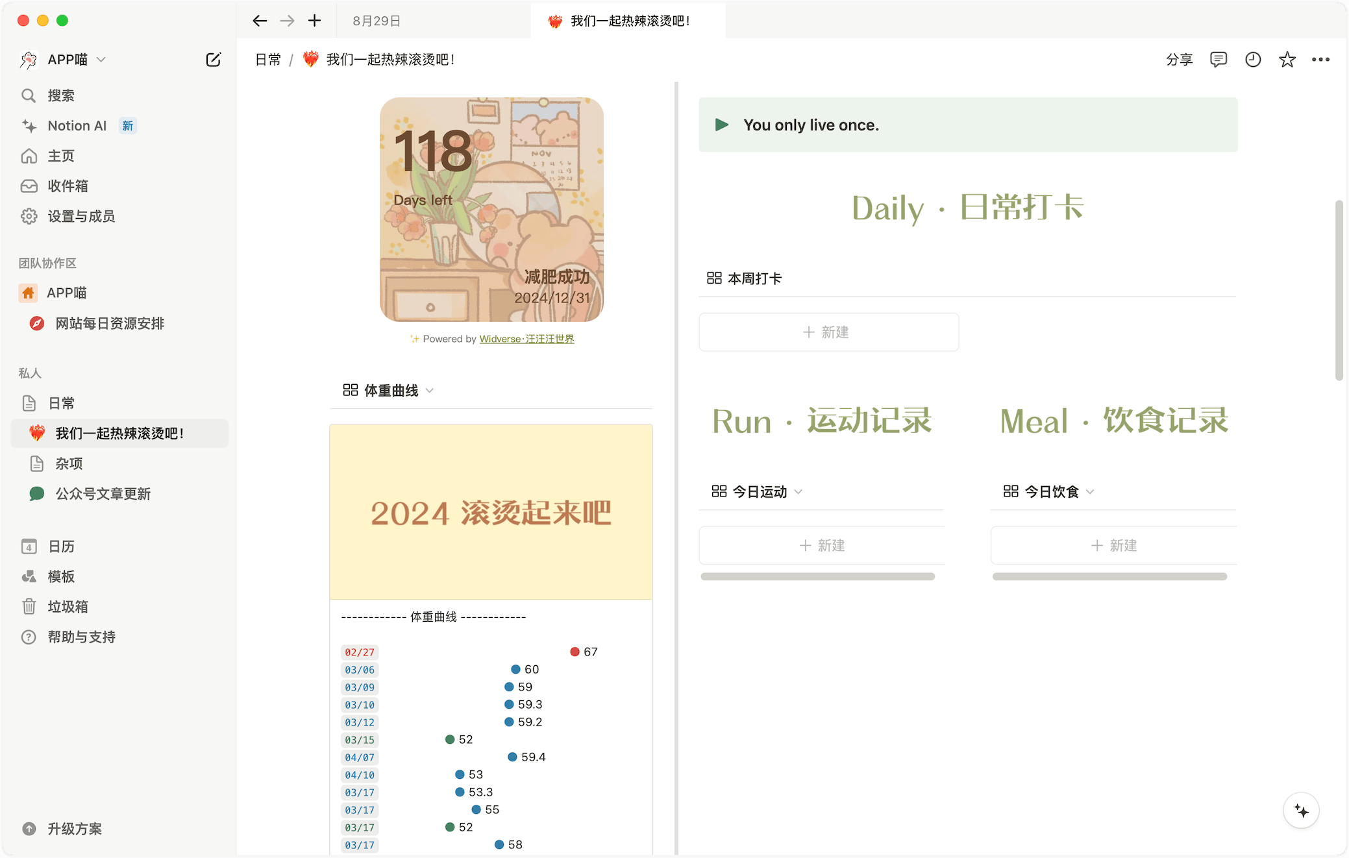1349x858 pixels.
Task: Click the search magnifier in the sidebar
Action: [x=29, y=95]
